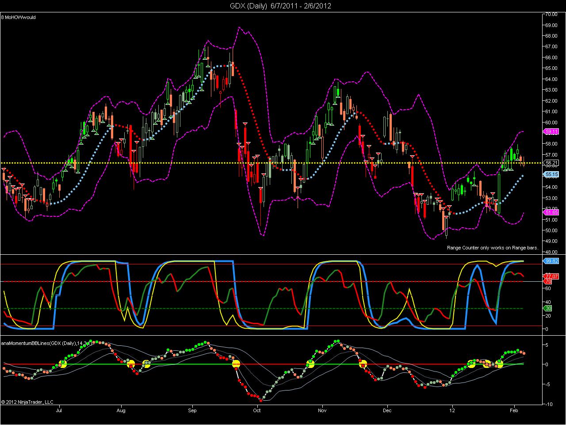Click the blue 99.82 indicator value marker
Screen dimensions: 566x425
[551, 261]
